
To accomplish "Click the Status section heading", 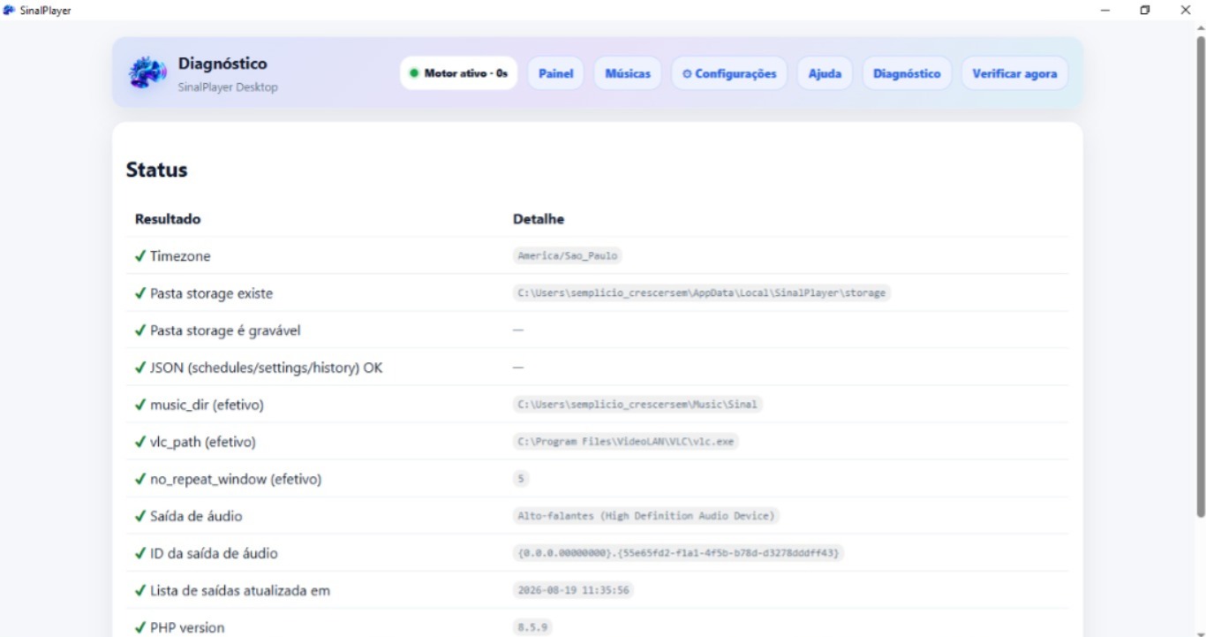I will (x=156, y=170).
